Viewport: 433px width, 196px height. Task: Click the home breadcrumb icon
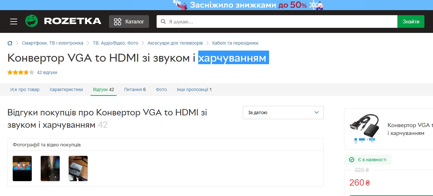[x=10, y=43]
